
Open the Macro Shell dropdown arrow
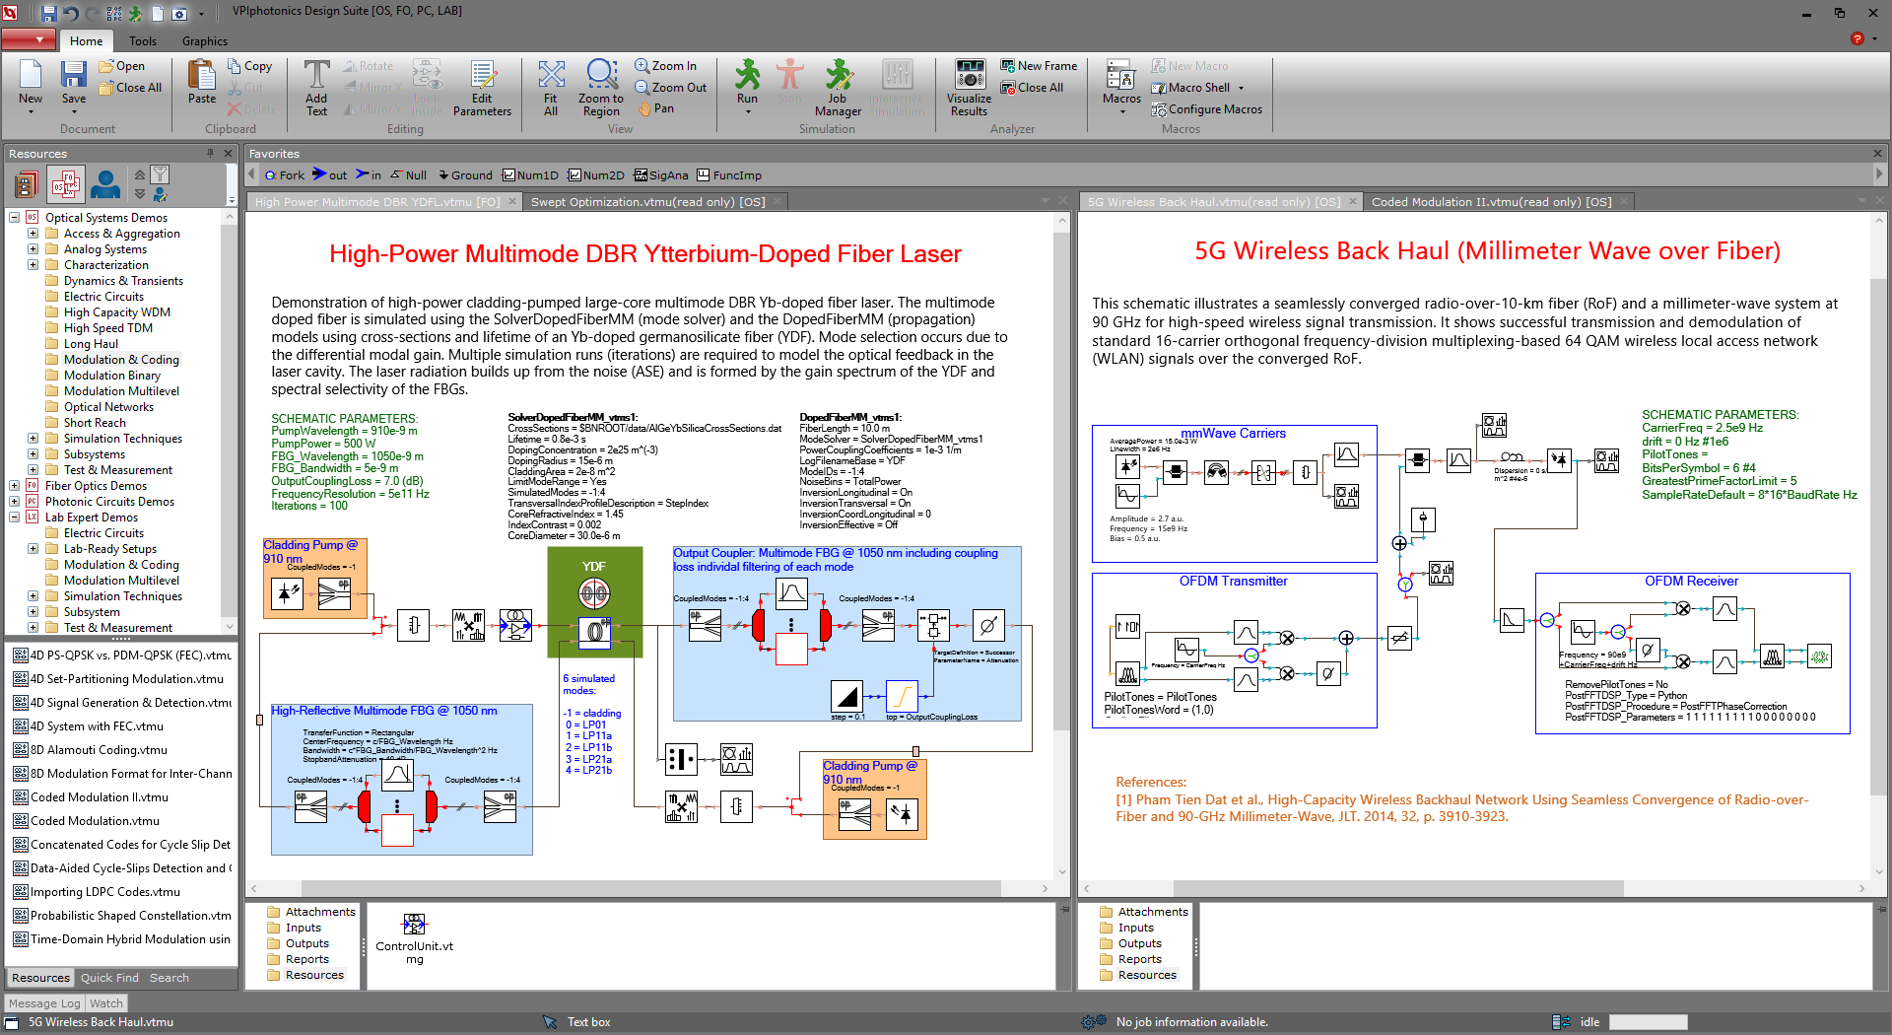tap(1242, 88)
